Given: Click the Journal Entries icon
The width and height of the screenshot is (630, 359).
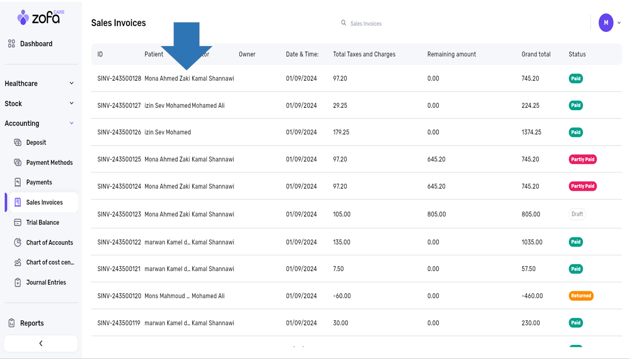Looking at the screenshot, I should pyautogui.click(x=18, y=283).
